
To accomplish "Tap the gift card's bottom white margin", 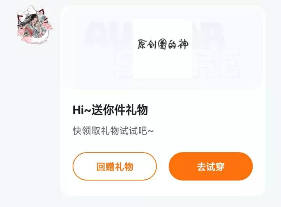I will point(163,188).
